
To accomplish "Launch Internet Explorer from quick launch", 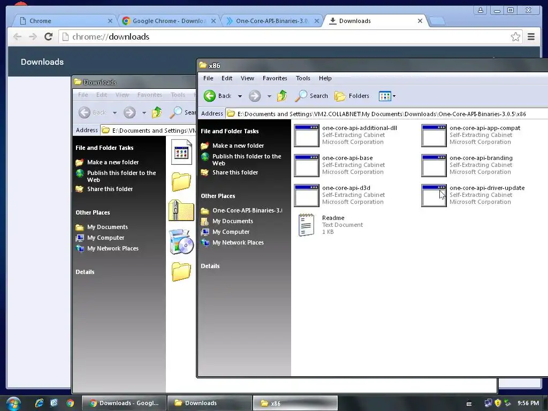I will pos(39,403).
